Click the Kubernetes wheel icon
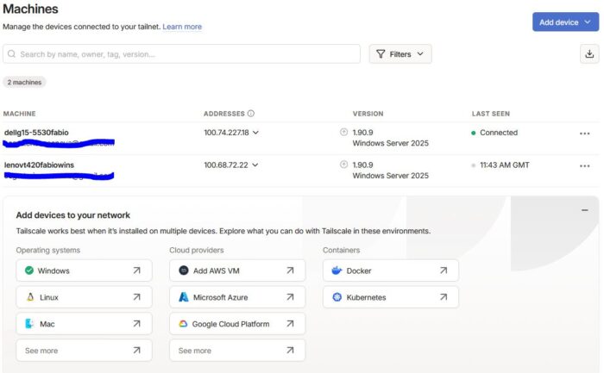604x373 pixels. (x=337, y=297)
